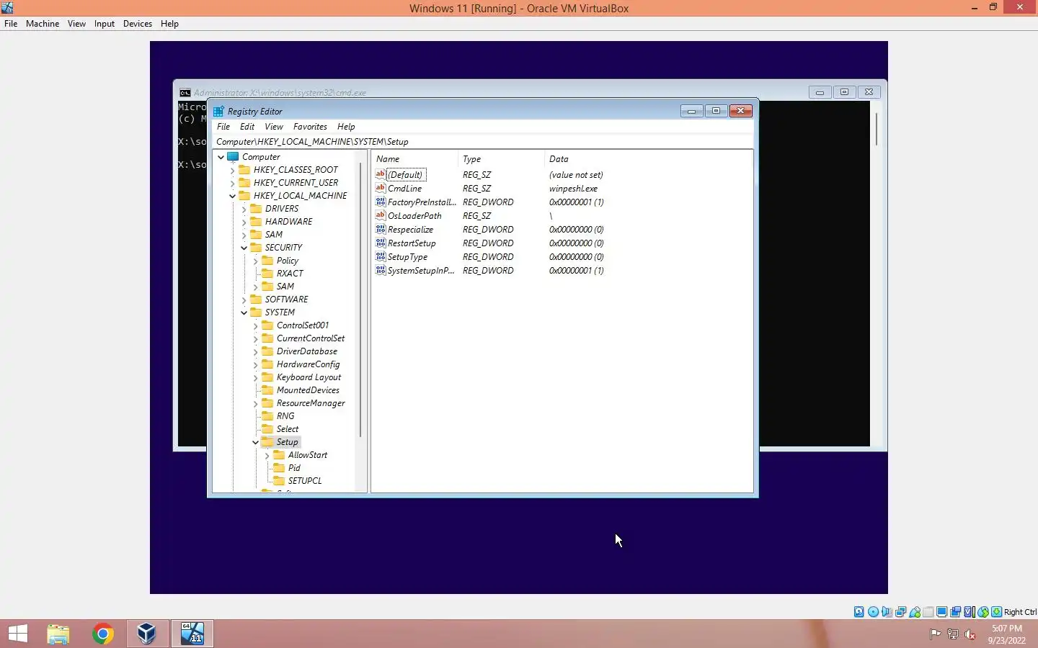Open VirtualBox Manager taskbar icon
The image size is (1038, 648).
(x=147, y=634)
